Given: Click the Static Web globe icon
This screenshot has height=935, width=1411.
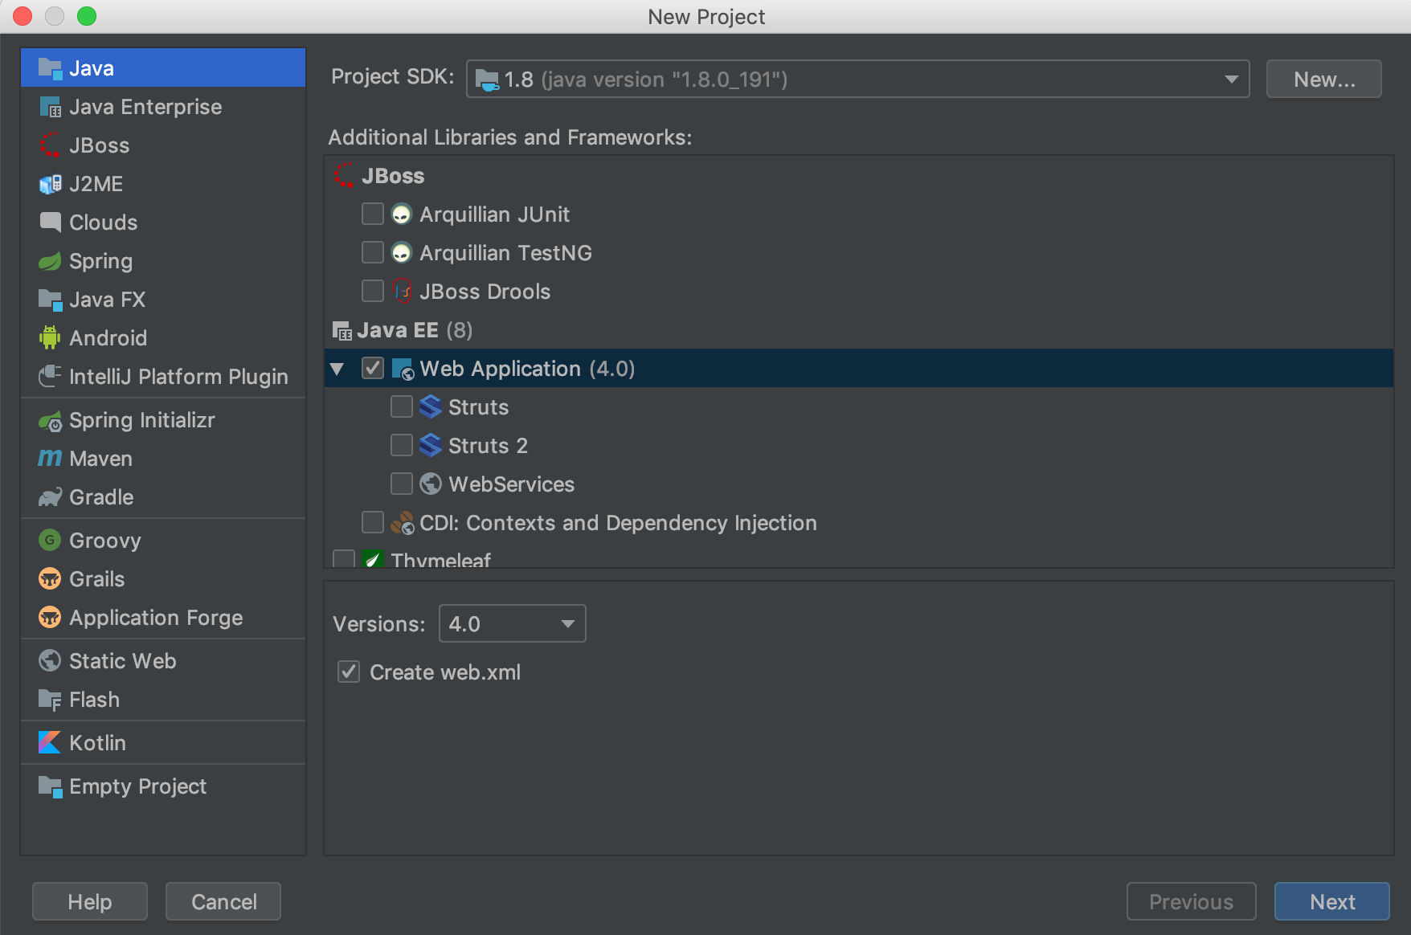Looking at the screenshot, I should [x=50, y=661].
